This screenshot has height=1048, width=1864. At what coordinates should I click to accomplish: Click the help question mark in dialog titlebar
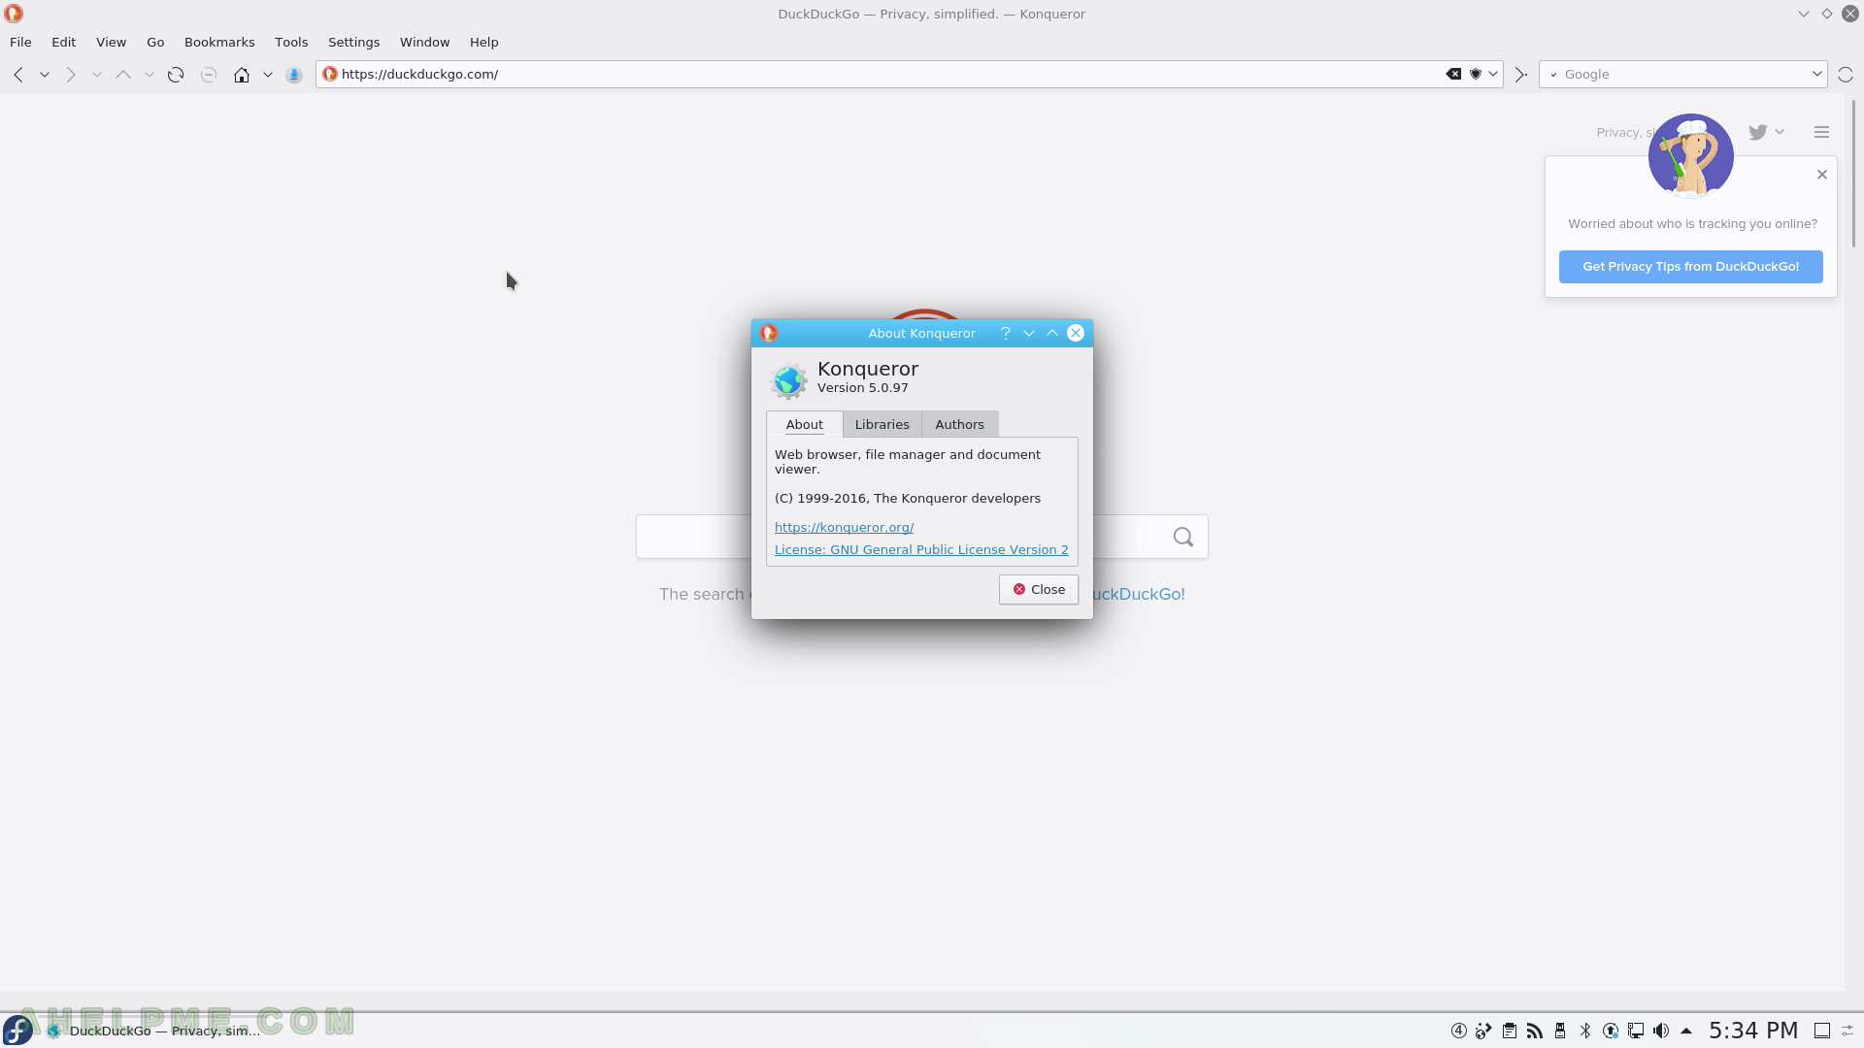(1006, 333)
